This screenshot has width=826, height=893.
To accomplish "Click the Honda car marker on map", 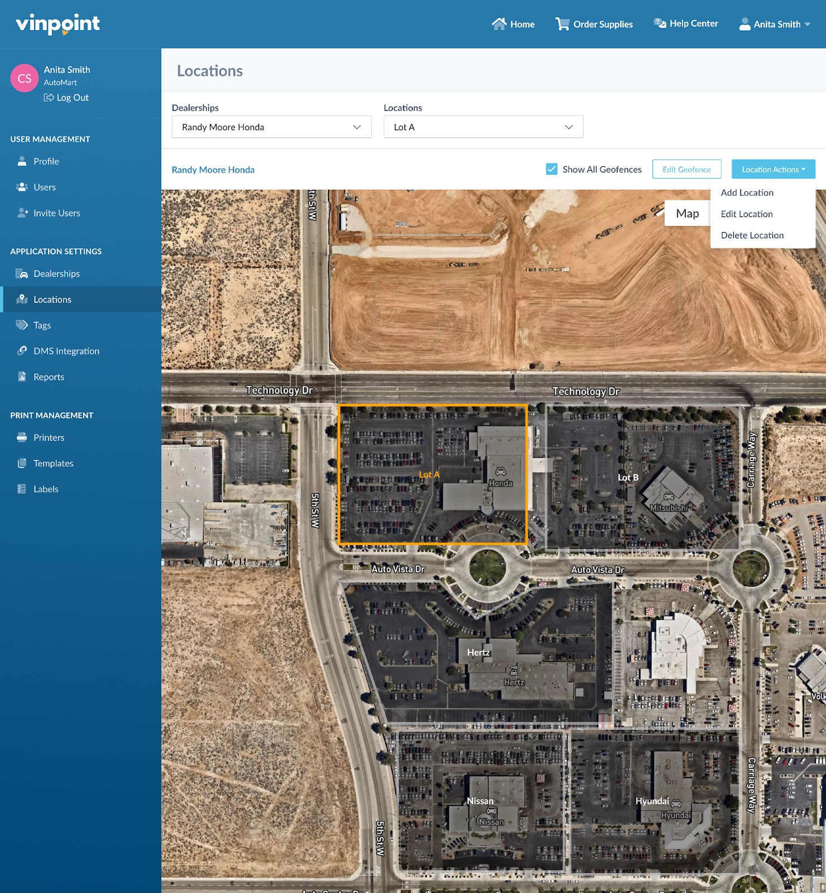I will [x=501, y=472].
